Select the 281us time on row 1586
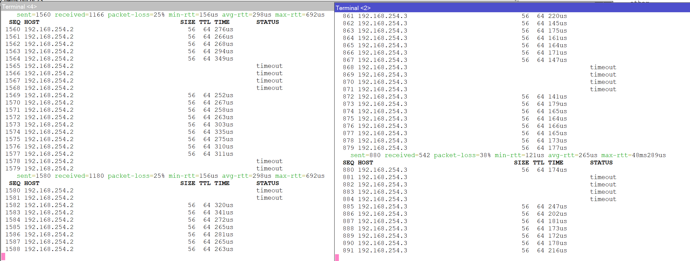The image size is (690, 261). coord(224,234)
